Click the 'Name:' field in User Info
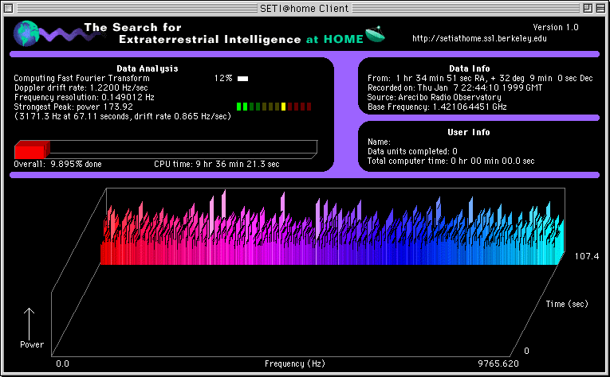The height and width of the screenshot is (377, 610). [x=379, y=142]
